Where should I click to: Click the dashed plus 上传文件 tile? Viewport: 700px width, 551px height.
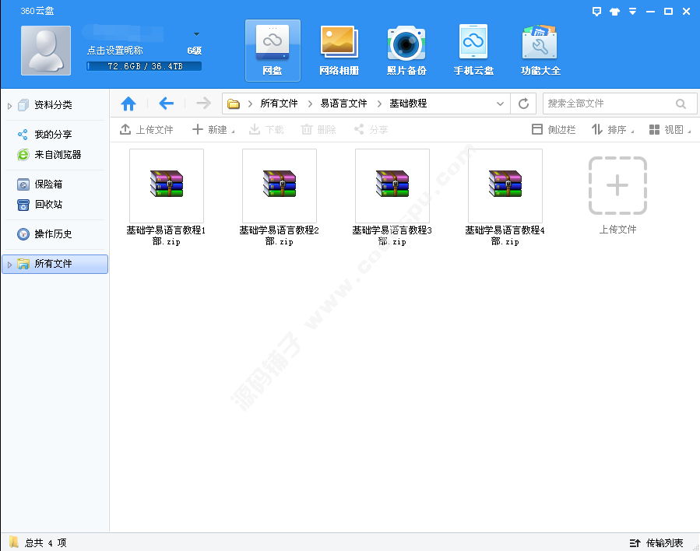click(x=617, y=185)
